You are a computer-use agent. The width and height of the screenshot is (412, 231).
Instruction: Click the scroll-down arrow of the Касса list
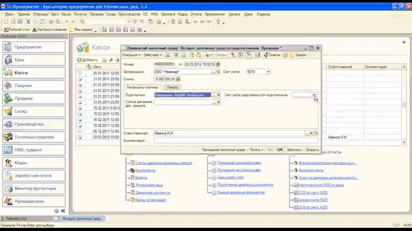(404, 142)
